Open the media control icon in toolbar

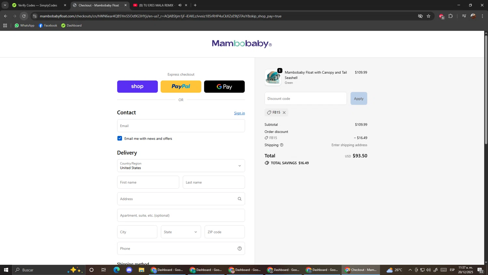click(464, 16)
